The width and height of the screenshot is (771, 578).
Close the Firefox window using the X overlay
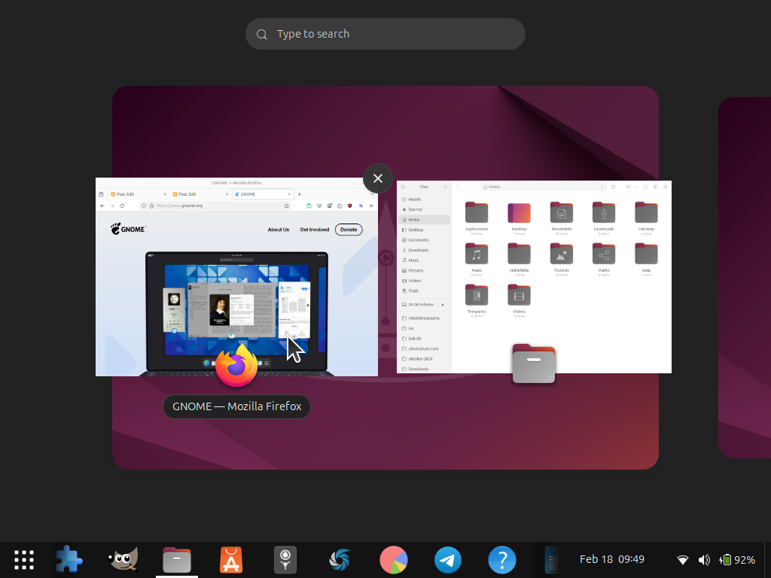tap(378, 178)
